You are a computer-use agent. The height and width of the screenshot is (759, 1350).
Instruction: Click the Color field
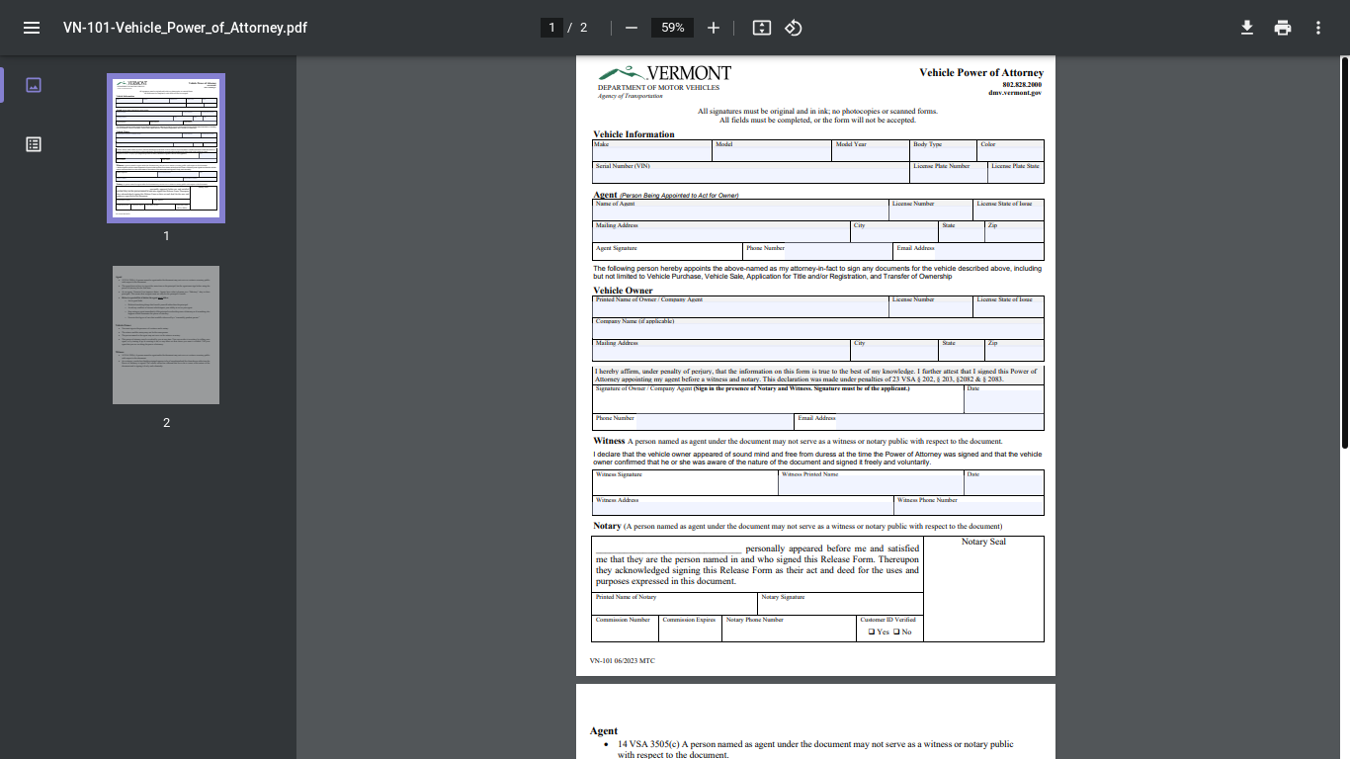(x=1011, y=151)
